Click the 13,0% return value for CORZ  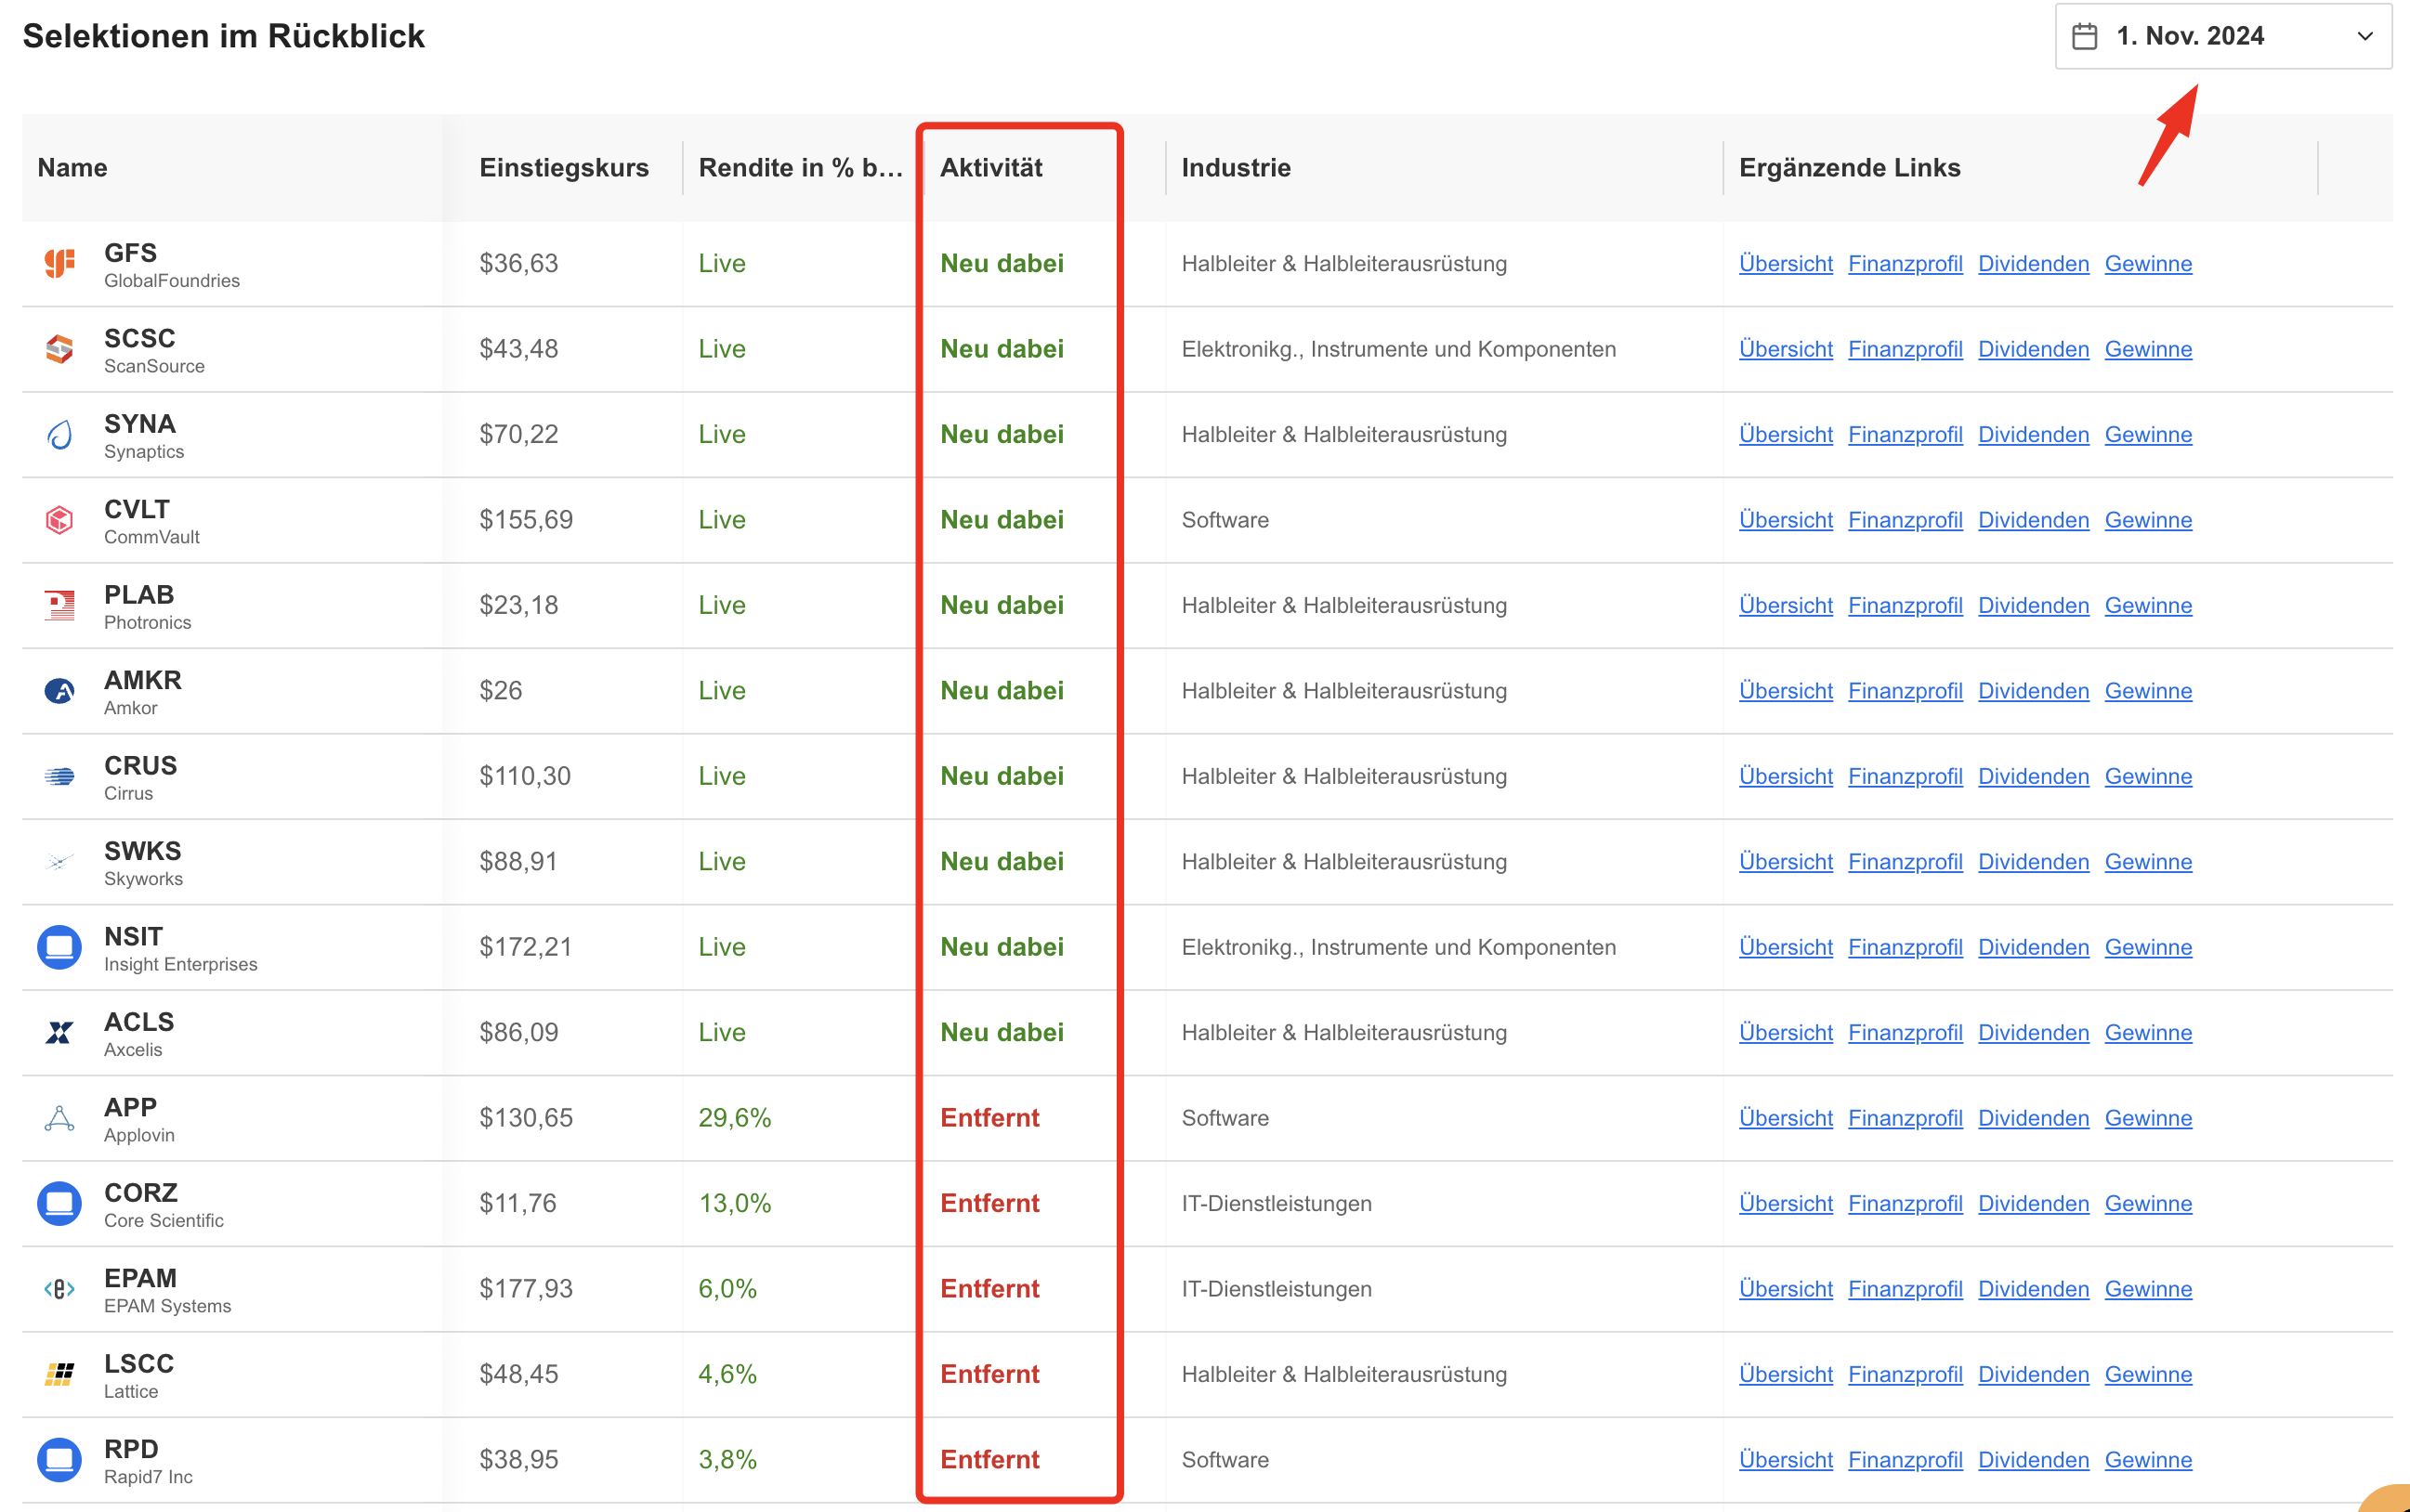[734, 1204]
